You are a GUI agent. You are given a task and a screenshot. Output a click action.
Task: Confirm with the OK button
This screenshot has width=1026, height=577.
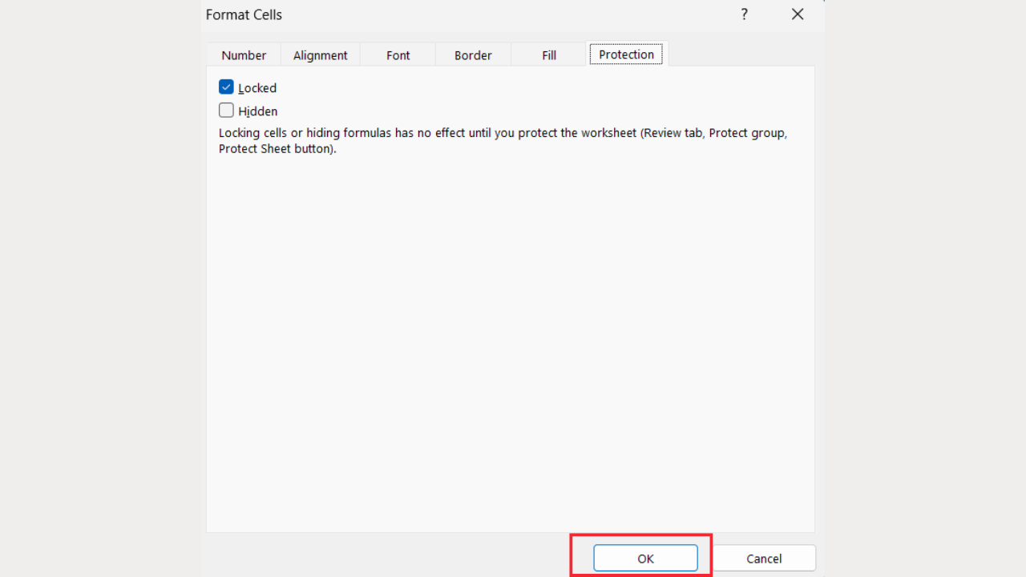(645, 559)
